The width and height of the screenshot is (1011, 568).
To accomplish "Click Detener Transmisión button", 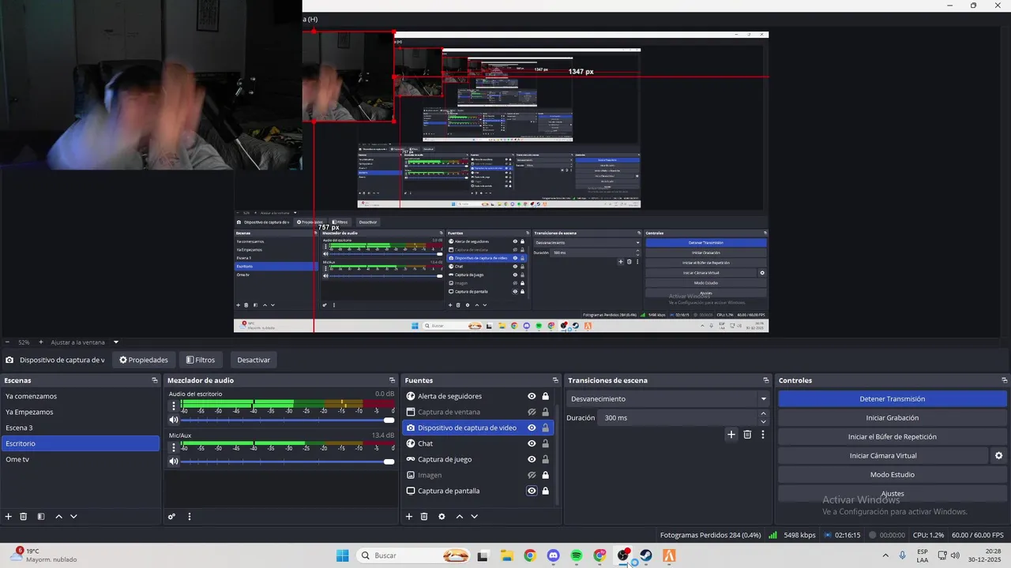I will [x=893, y=399].
